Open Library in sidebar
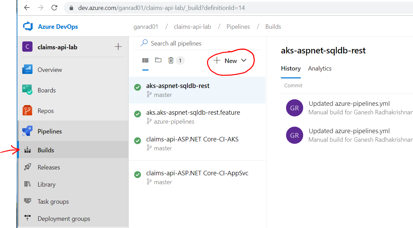This screenshot has height=228, width=413. 73,184
